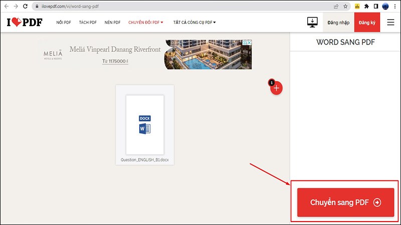Select the Question_ENGLISH_B1.docx file thumbnail
401x225 pixels.
144,124
